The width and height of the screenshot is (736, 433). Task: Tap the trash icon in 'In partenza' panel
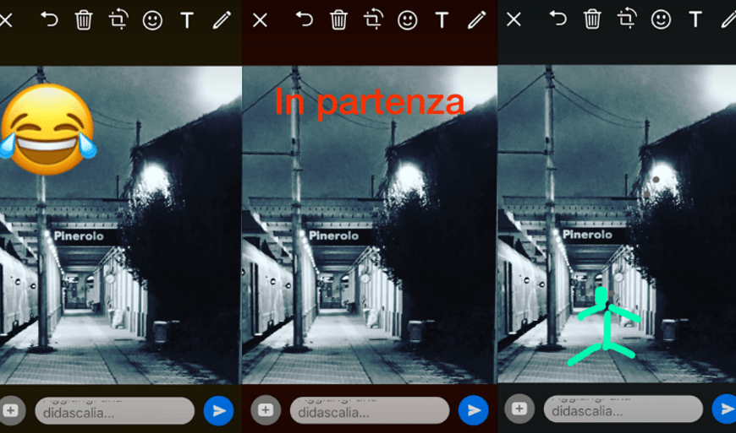pyautogui.click(x=339, y=20)
